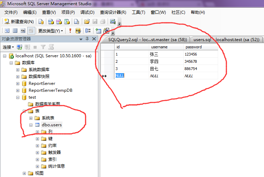
Task: Open the Connect (连接) dropdown
Action: (8, 47)
